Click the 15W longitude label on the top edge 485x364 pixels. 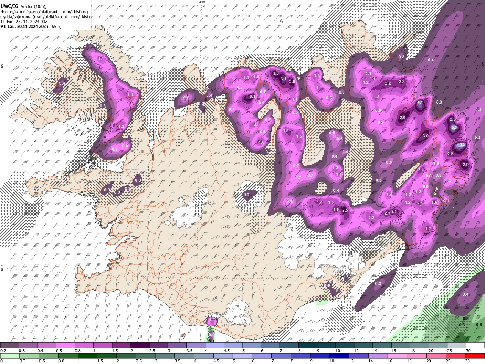click(x=401, y=2)
